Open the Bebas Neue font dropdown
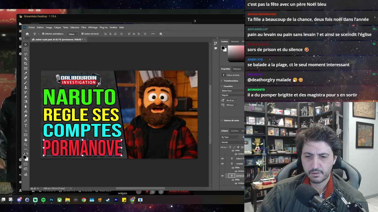378x212 pixels. point(232,91)
